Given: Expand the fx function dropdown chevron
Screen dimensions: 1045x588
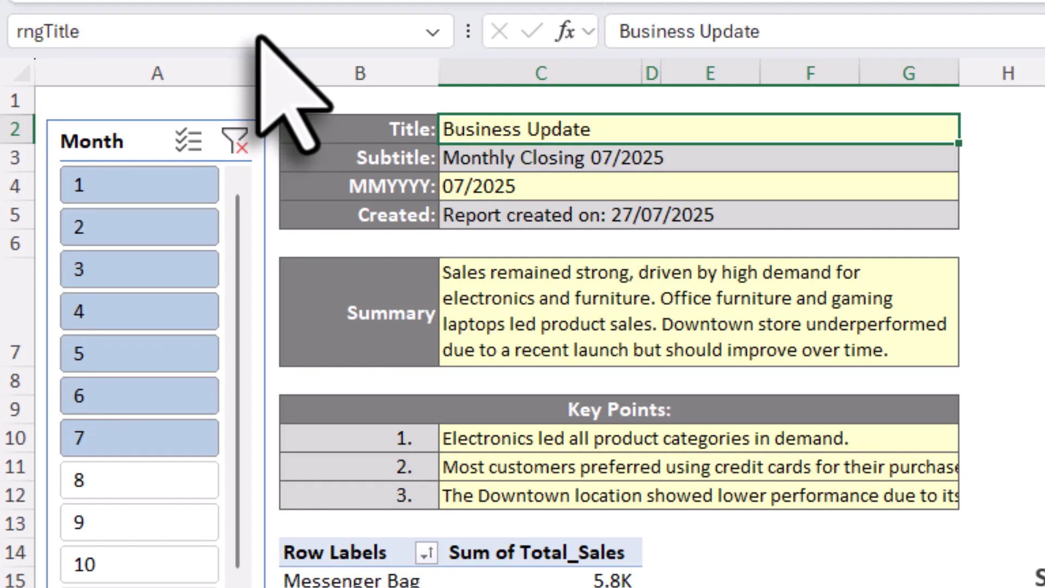Looking at the screenshot, I should click(x=588, y=31).
